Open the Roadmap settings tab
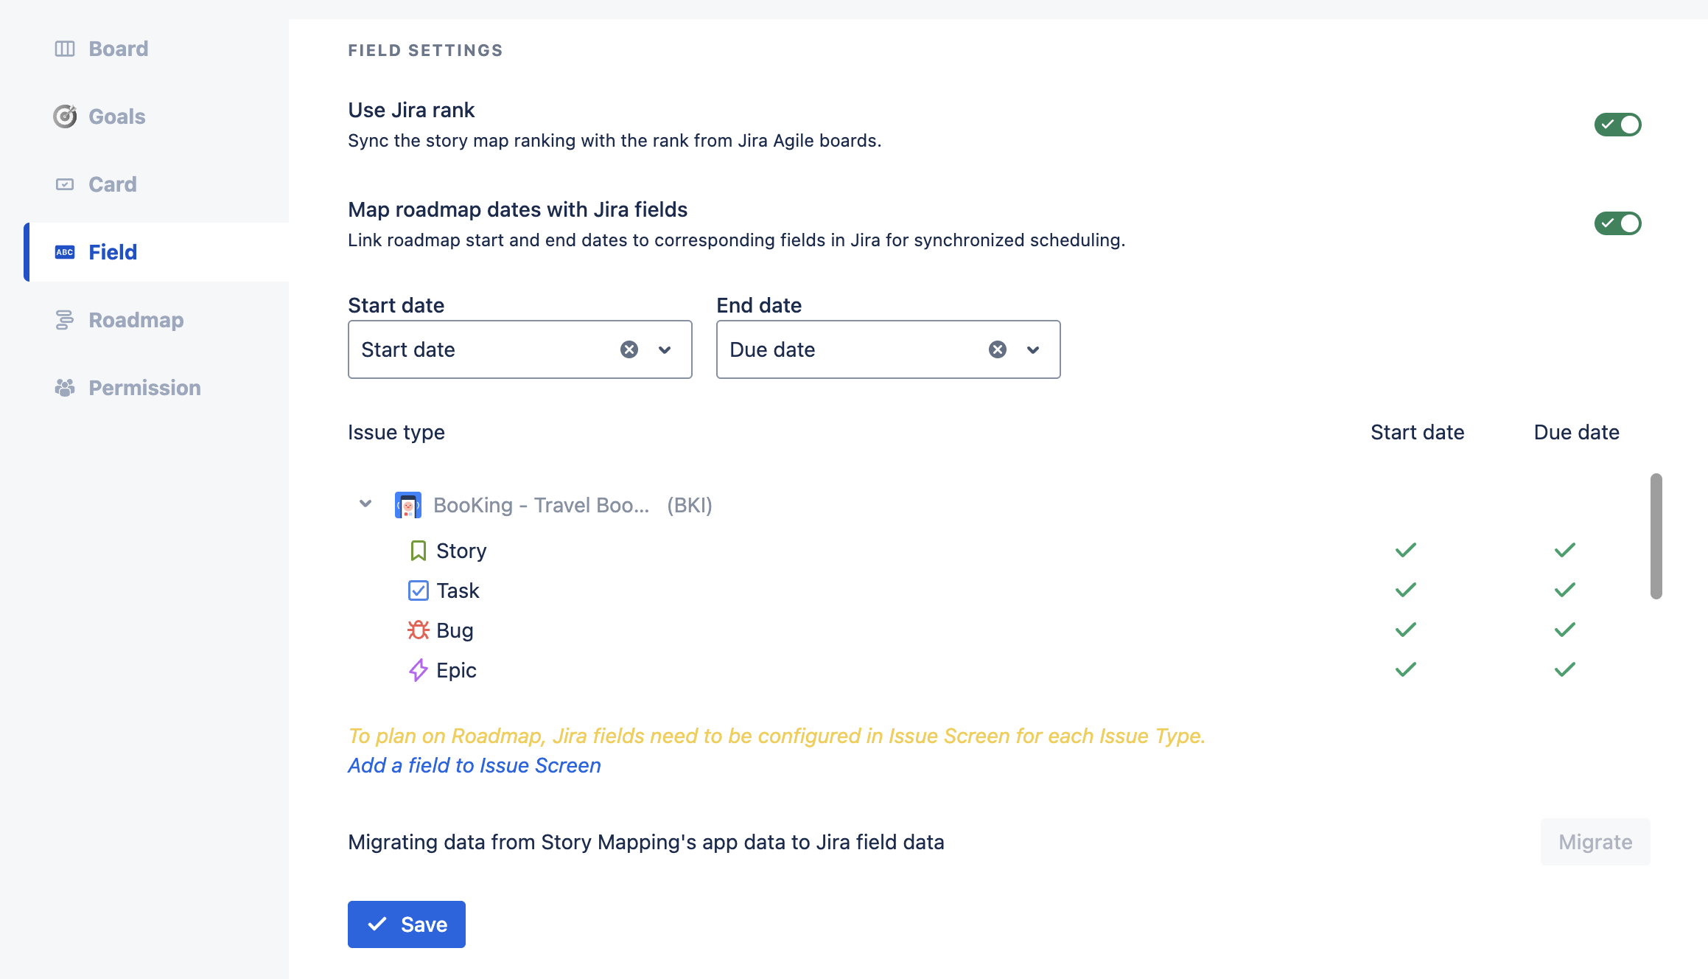1708x979 pixels. [136, 320]
